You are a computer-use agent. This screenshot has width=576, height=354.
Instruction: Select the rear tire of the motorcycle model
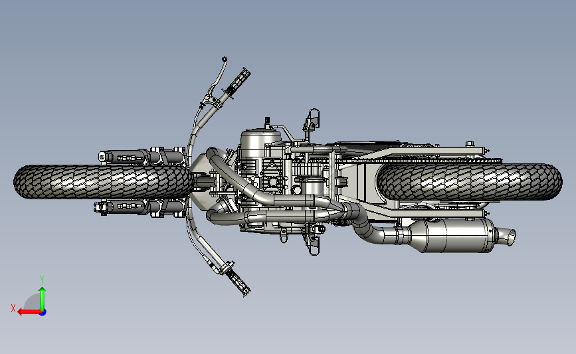[x=470, y=182]
